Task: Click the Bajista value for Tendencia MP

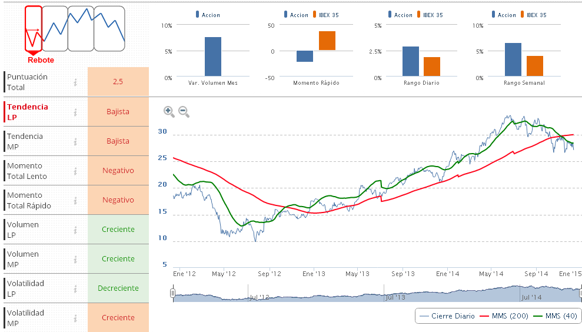Action: (x=118, y=141)
